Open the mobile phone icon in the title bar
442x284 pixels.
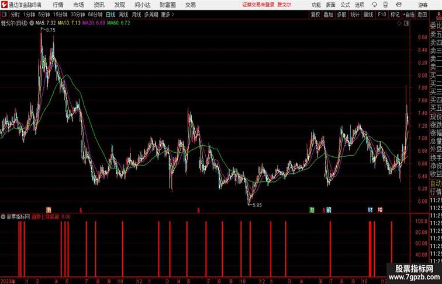coord(386,5)
